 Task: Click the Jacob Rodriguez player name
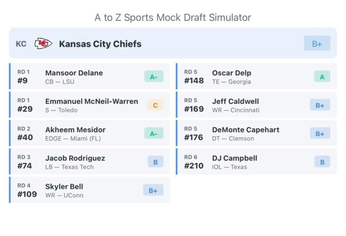point(75,158)
